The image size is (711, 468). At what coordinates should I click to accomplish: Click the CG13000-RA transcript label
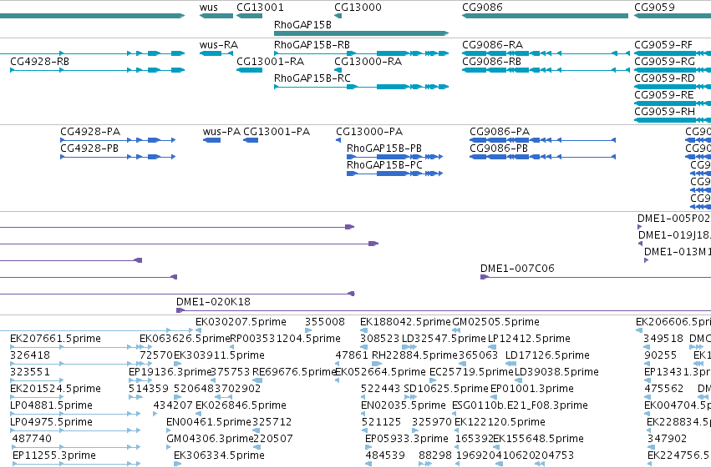pyautogui.click(x=368, y=62)
